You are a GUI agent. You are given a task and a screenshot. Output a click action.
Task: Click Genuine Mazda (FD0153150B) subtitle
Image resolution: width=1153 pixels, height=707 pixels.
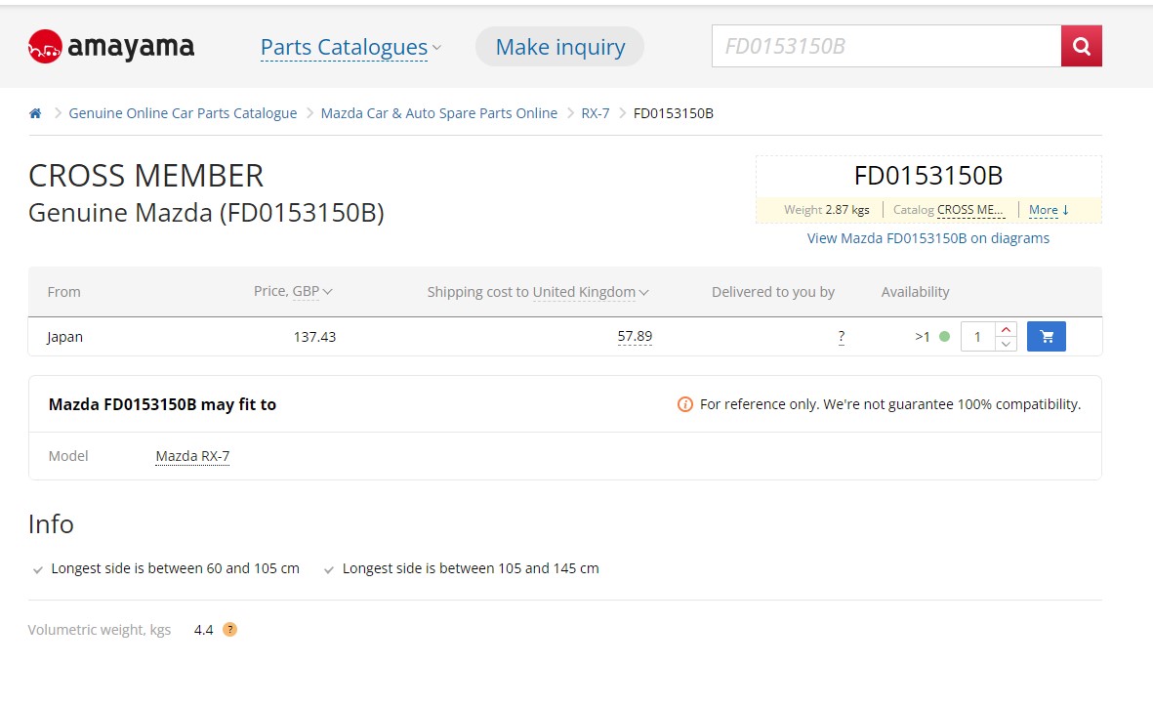pyautogui.click(x=206, y=213)
